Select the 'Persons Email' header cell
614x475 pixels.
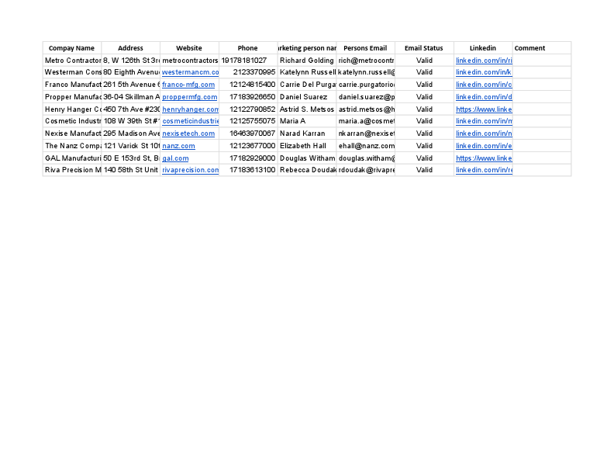tap(366, 48)
